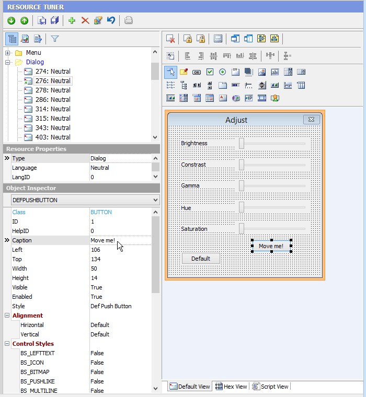
Task: Pick the picture control tool in palette
Action: tap(261, 72)
